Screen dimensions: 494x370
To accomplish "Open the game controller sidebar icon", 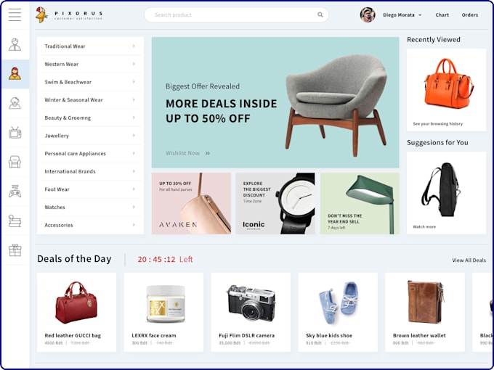I will [x=15, y=191].
